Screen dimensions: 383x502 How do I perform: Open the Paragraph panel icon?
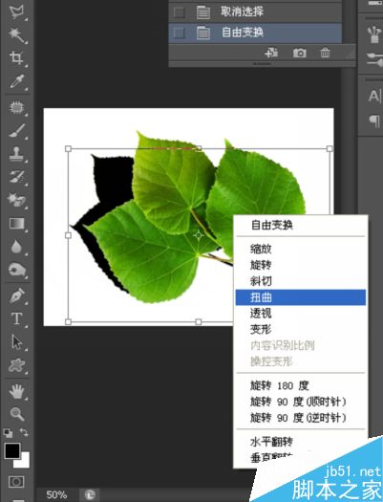click(374, 121)
